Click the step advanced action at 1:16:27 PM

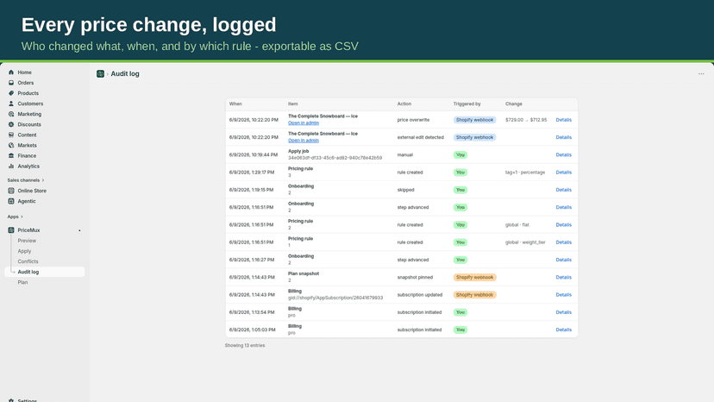412,260
